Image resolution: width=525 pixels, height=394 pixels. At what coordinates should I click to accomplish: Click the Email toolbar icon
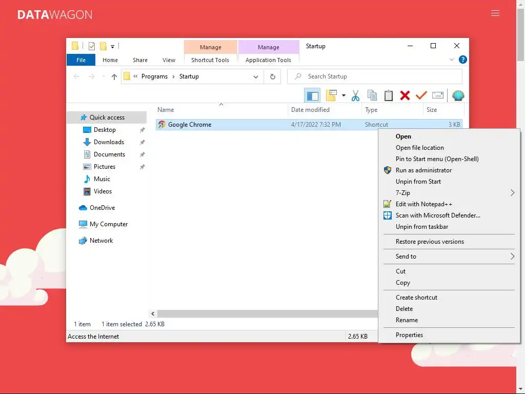438,95
